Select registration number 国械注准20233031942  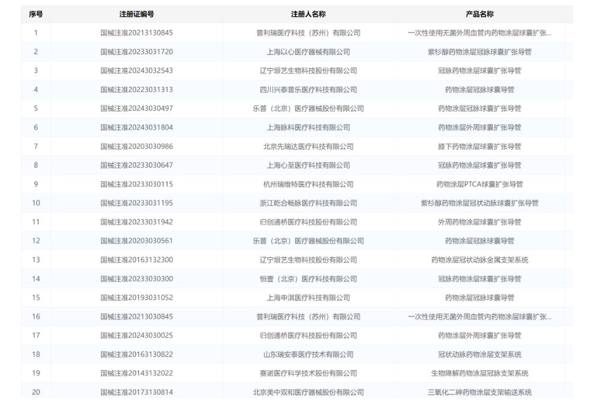[x=137, y=222]
